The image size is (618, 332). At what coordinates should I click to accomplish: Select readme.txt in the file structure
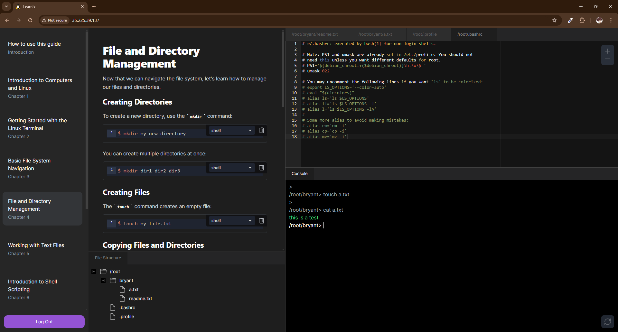point(140,299)
